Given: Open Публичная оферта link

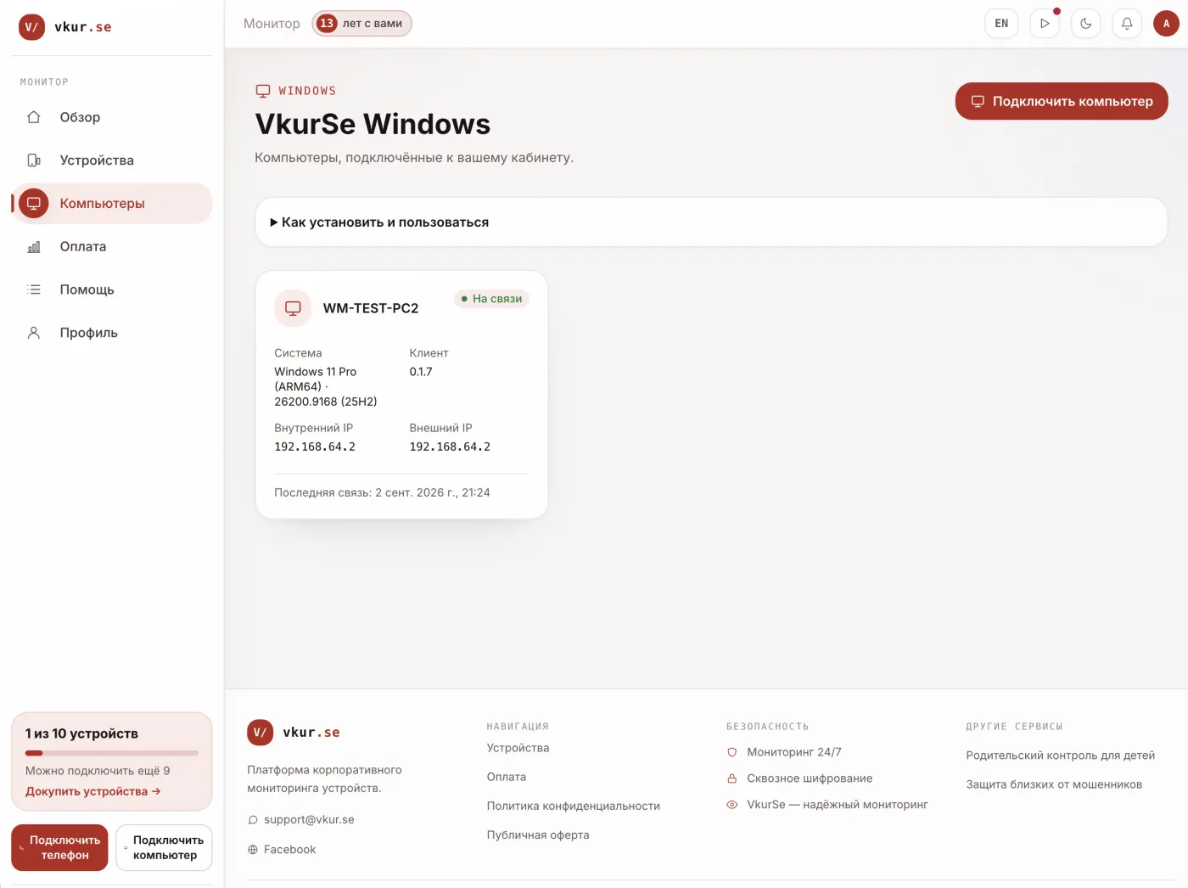Looking at the screenshot, I should (x=538, y=835).
